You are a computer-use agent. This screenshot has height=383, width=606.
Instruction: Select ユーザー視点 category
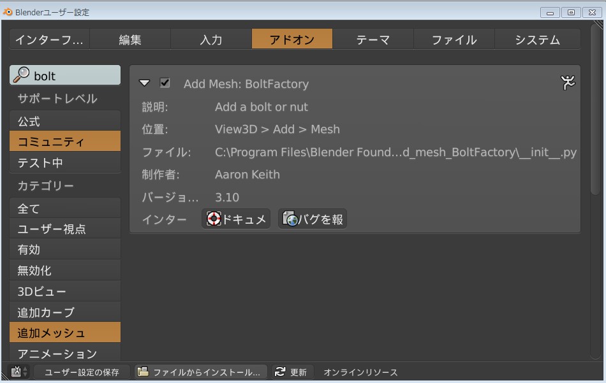pos(65,229)
